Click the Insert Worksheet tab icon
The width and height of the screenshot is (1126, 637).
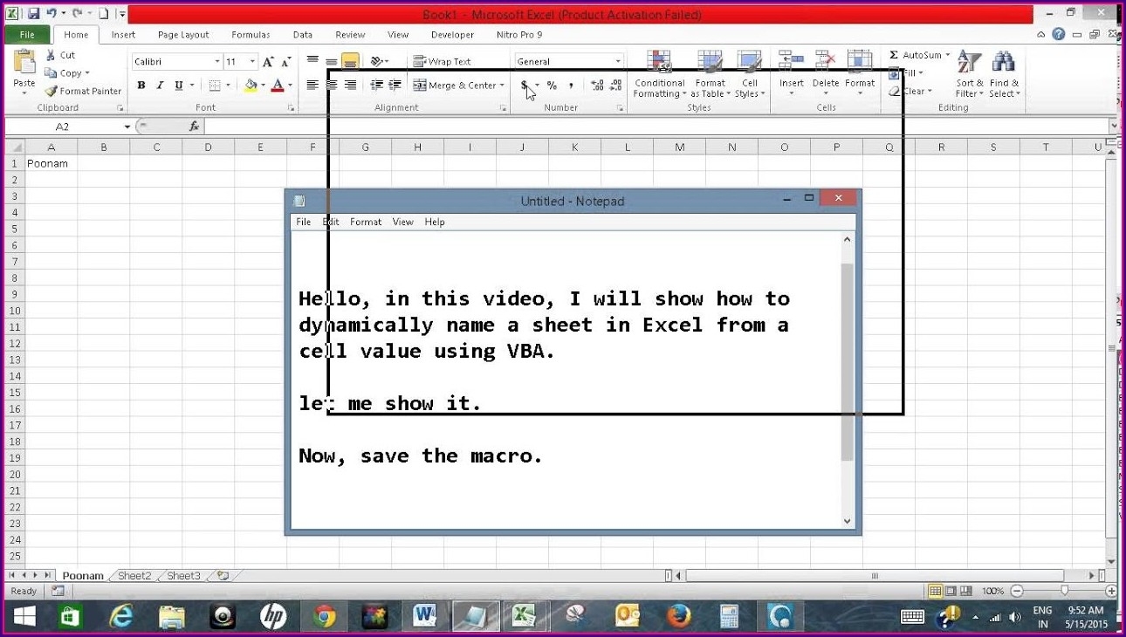223,576
